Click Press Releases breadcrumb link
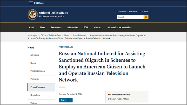Image resolution: width=187 pixels, height=105 pixels. (80, 35)
